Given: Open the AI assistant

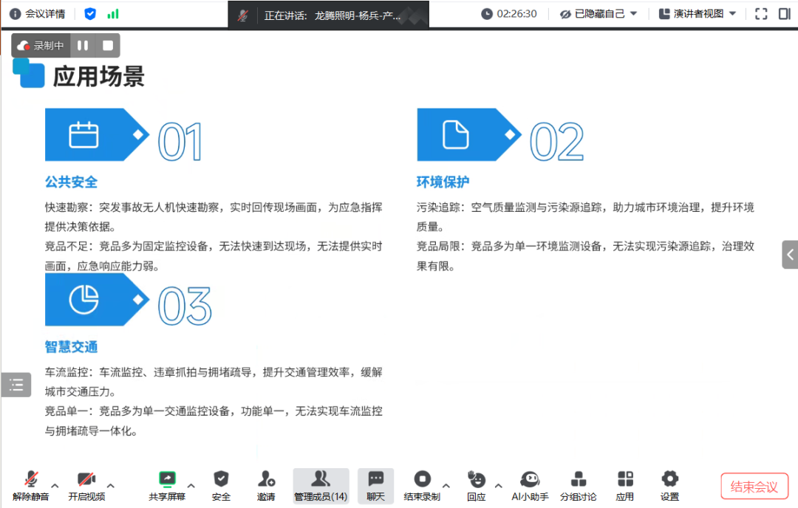Looking at the screenshot, I should tap(531, 484).
